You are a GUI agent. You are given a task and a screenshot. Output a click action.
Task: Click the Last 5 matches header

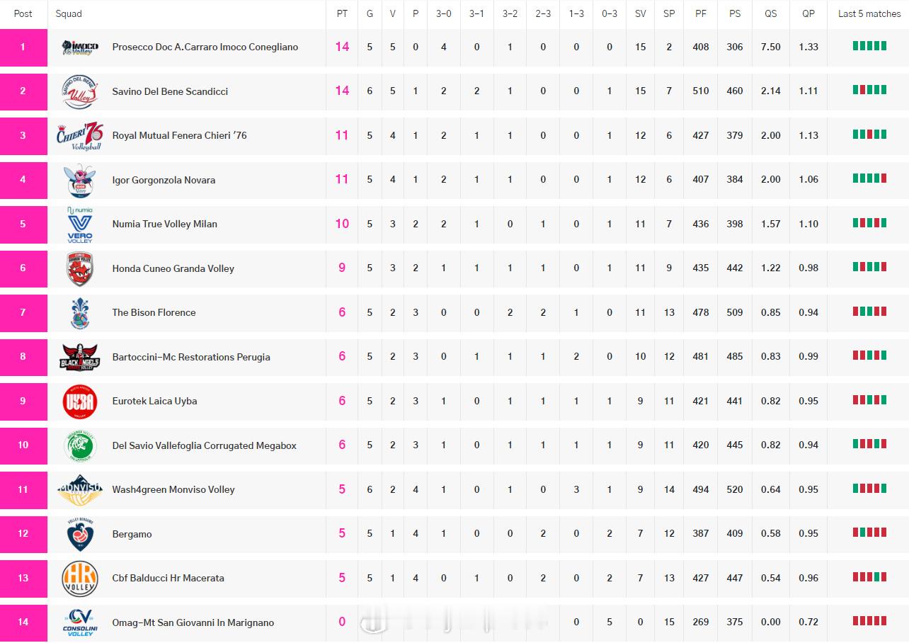[869, 13]
